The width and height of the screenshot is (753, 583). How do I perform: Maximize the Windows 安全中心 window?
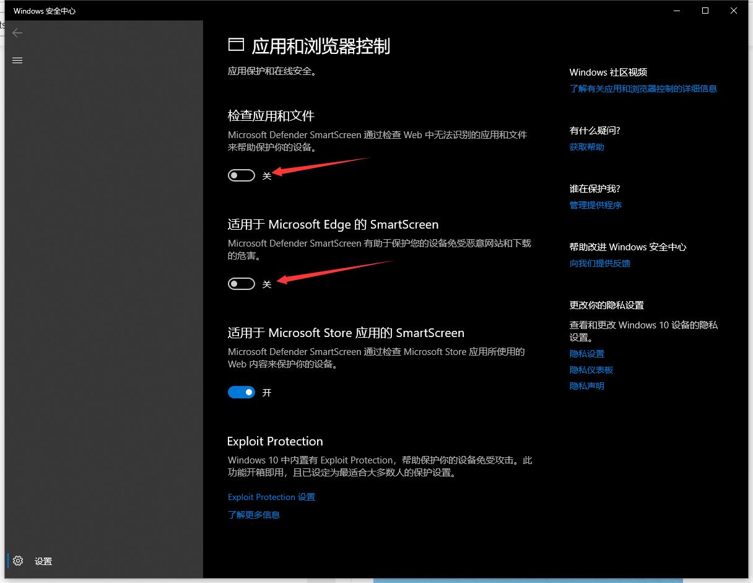tap(705, 11)
